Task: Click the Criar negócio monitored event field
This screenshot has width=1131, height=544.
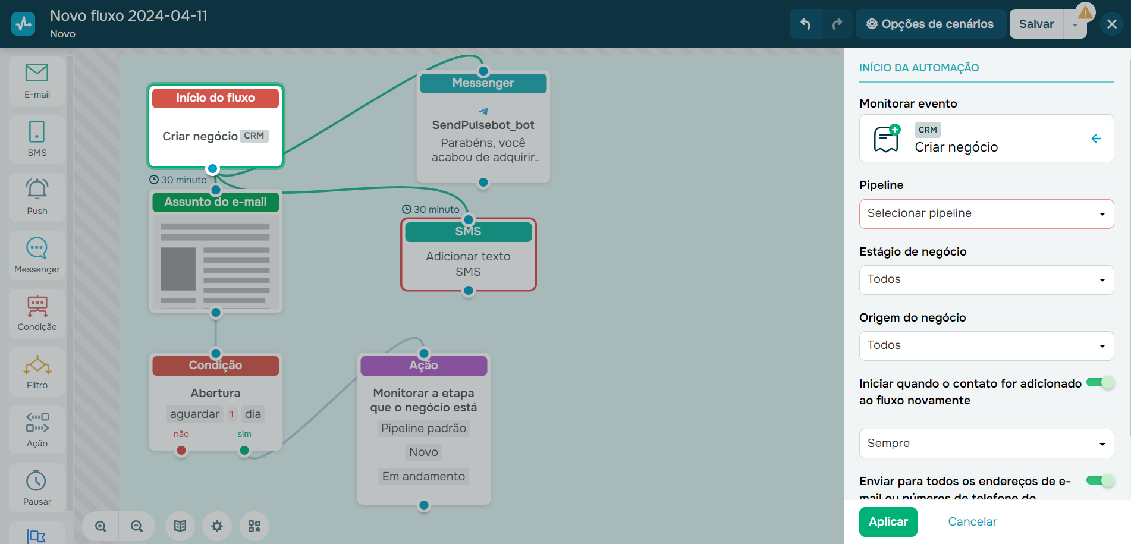Action: [x=987, y=139]
